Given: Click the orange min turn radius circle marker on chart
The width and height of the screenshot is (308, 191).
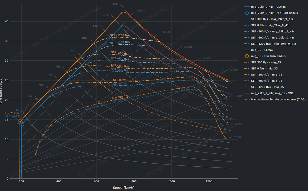Looking at the screenshot, I should click(20, 122).
